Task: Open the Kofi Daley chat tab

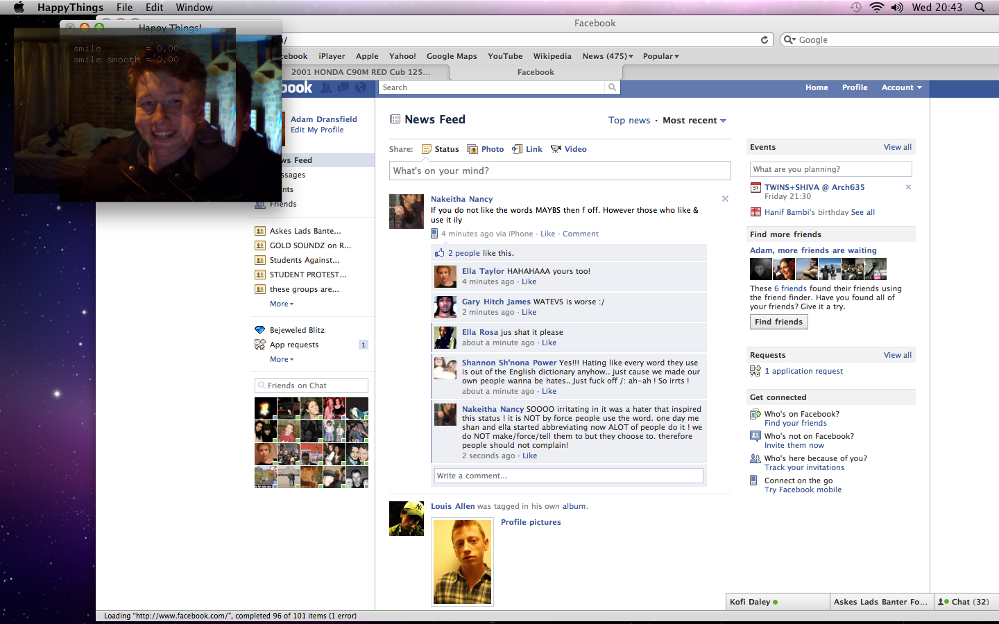Action: coord(778,602)
